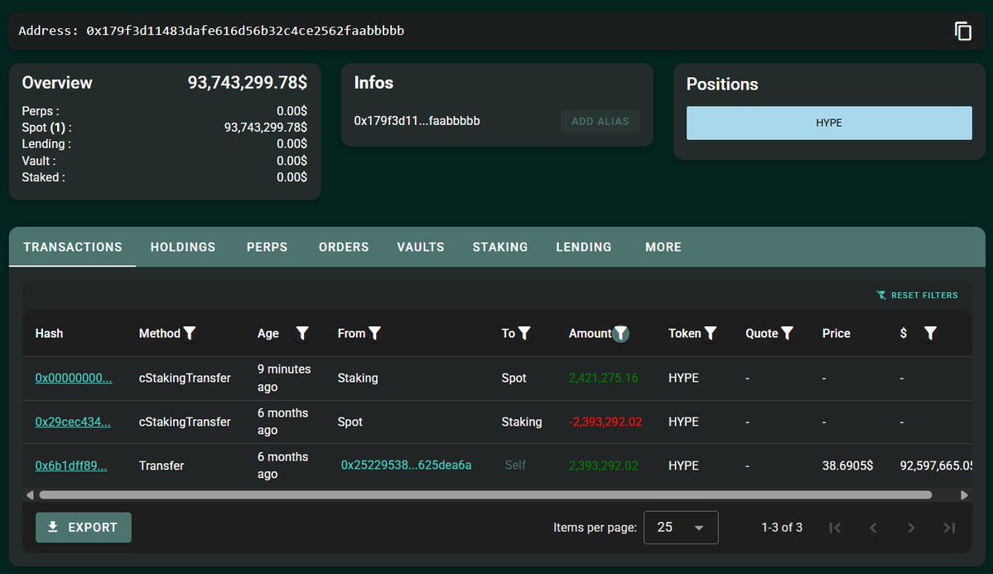Click the shortened address 0x179f3d11...faabbbbb in Infos

417,121
